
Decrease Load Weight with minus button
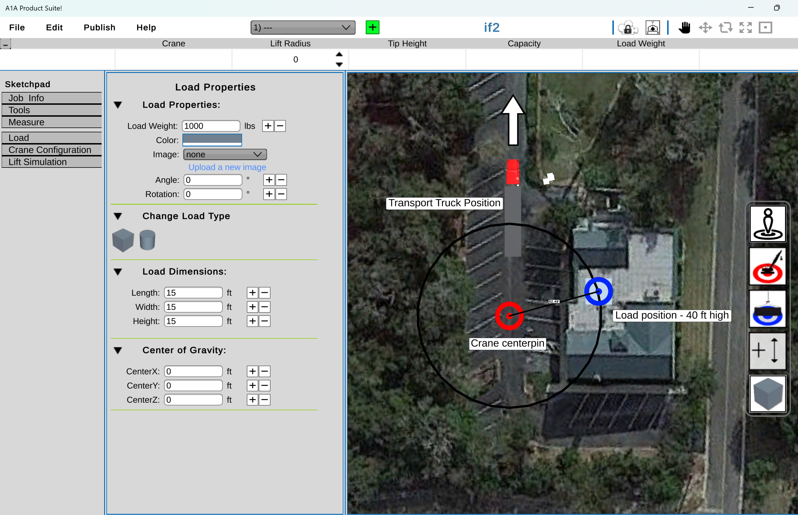[280, 126]
